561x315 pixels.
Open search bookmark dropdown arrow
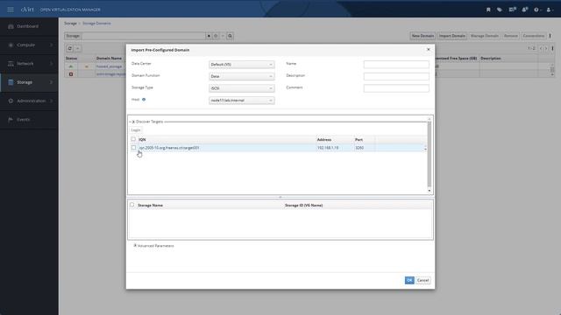pyautogui.click(x=223, y=36)
